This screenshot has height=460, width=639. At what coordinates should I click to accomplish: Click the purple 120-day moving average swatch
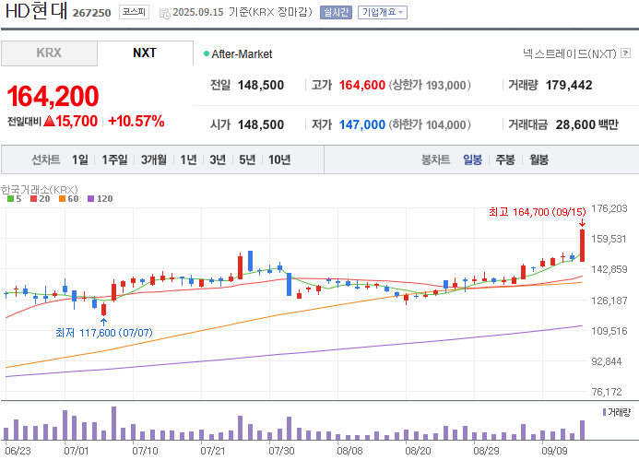91,199
